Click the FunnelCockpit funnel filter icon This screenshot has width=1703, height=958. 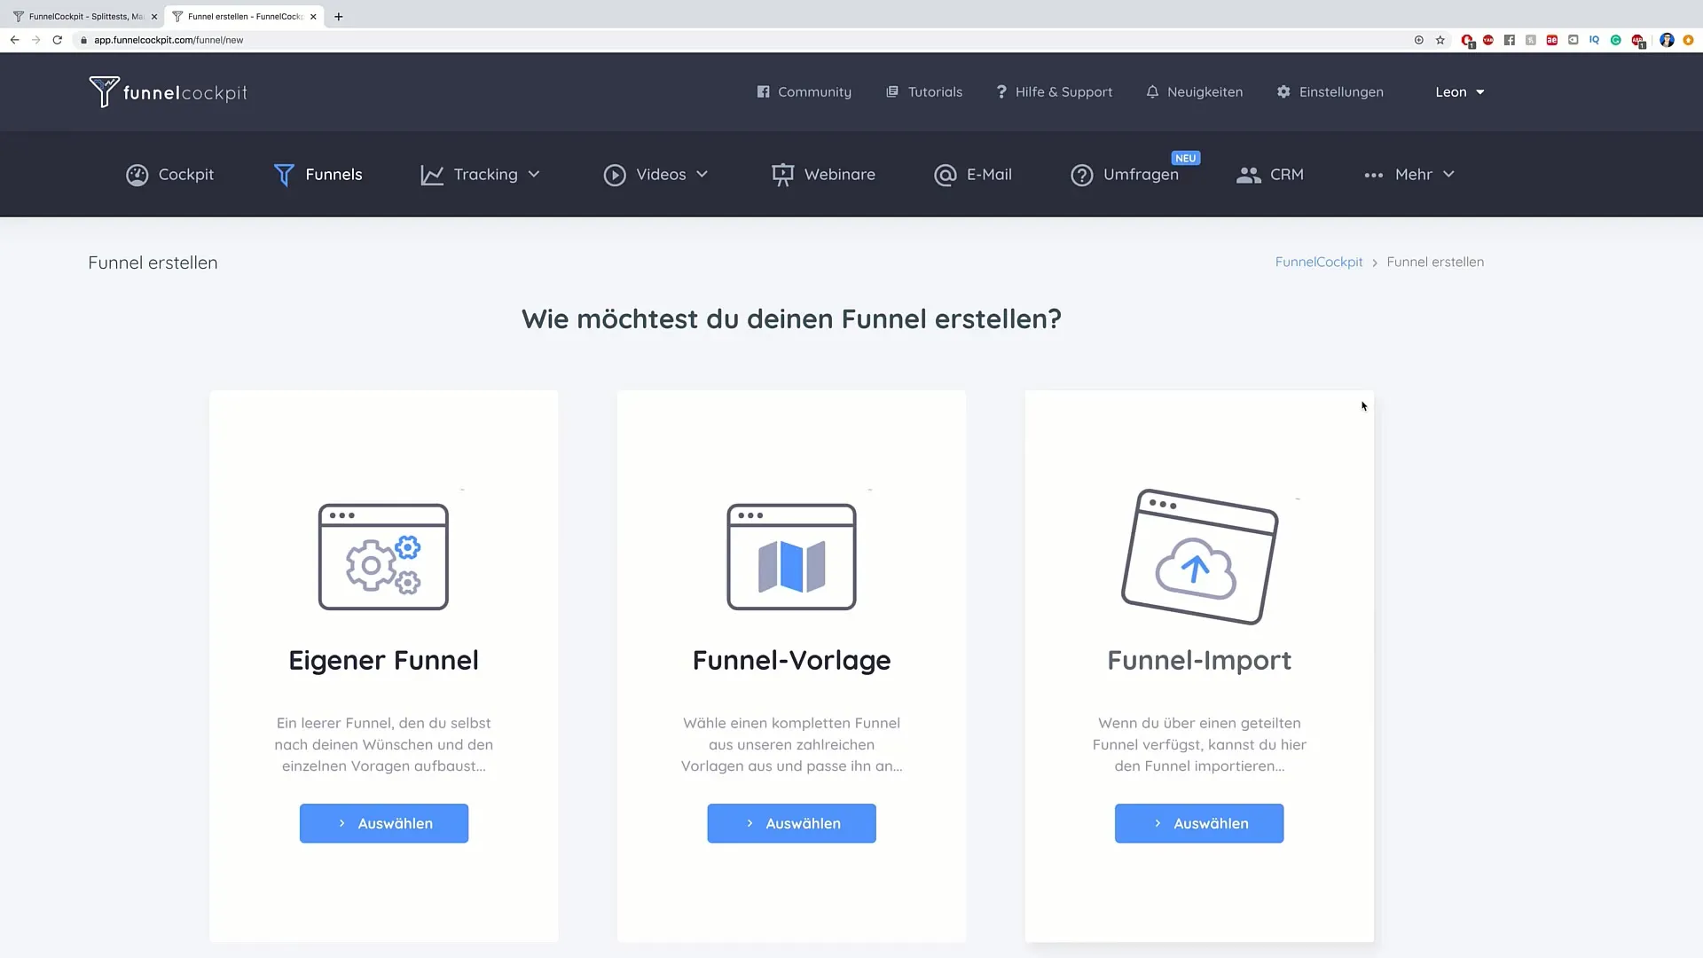103,91
